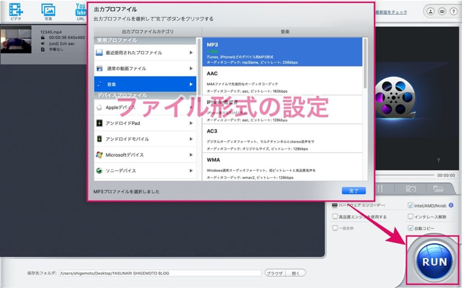462x288 pixels.
Task: Expand 通常の動画ファイル arrow
Action: point(191,68)
